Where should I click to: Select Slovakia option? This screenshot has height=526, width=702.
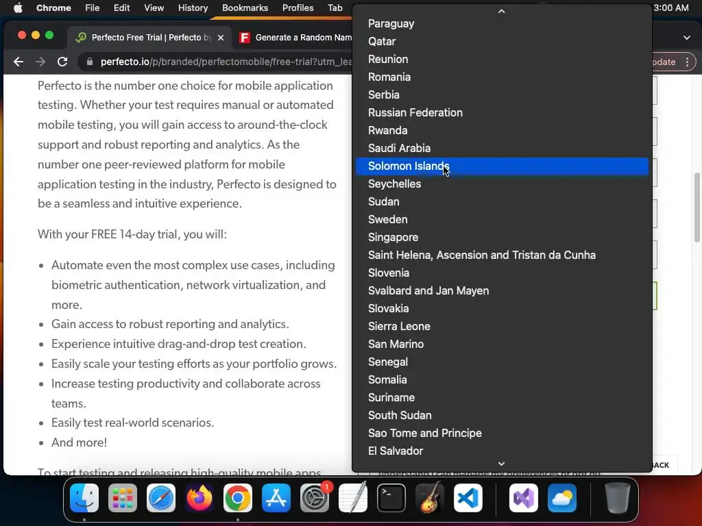coord(502,309)
